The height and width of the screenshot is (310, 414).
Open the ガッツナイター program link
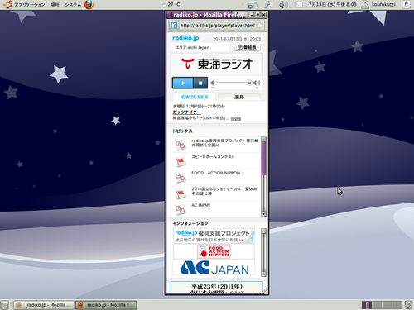[187, 112]
